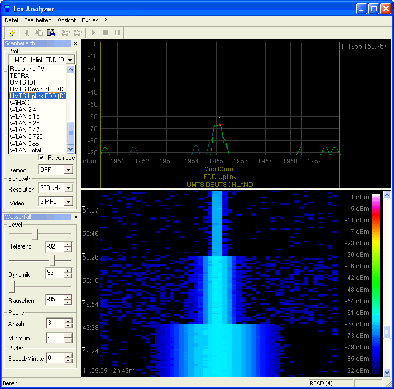Click the Anzahl peaks input field
This screenshot has width=394, height=389.
(54, 323)
